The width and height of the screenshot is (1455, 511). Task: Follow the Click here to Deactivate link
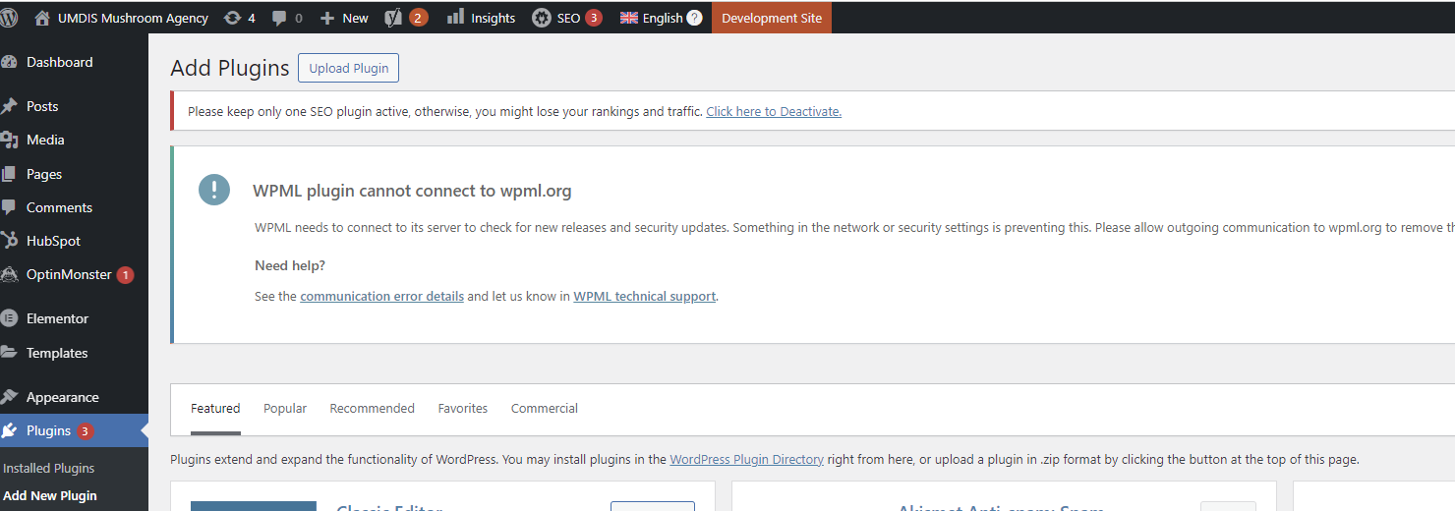[x=774, y=112]
